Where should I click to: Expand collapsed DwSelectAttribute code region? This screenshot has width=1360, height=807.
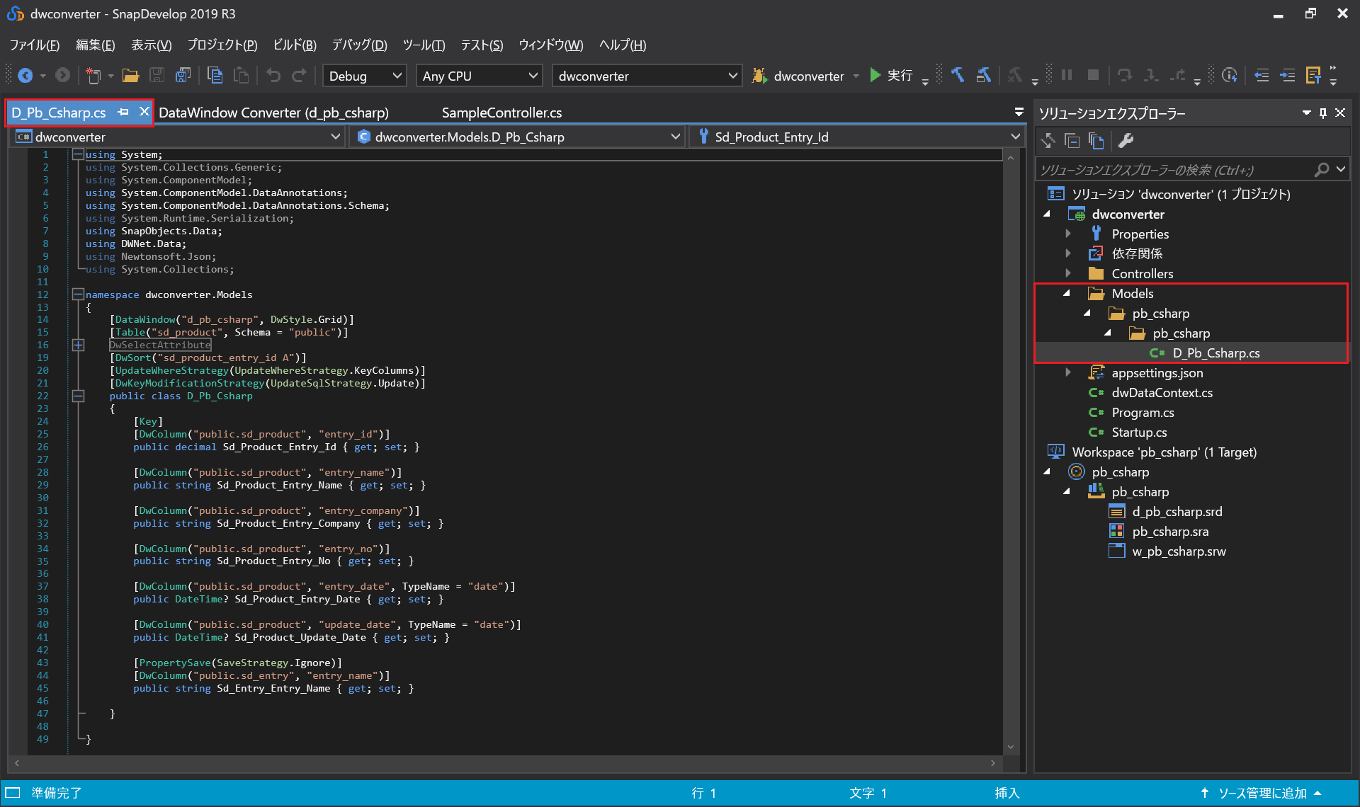tap(79, 345)
